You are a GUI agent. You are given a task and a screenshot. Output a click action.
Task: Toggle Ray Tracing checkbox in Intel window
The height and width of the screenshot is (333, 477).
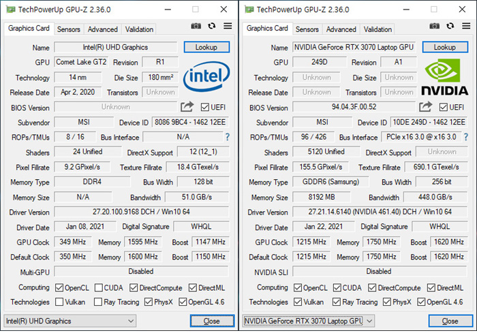pos(98,302)
